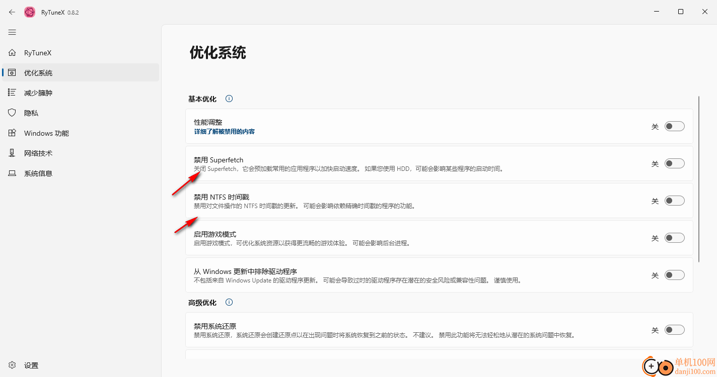Screen dimensions: 717x377
Task: Click the 设置 gear icon
Action: [12, 365]
